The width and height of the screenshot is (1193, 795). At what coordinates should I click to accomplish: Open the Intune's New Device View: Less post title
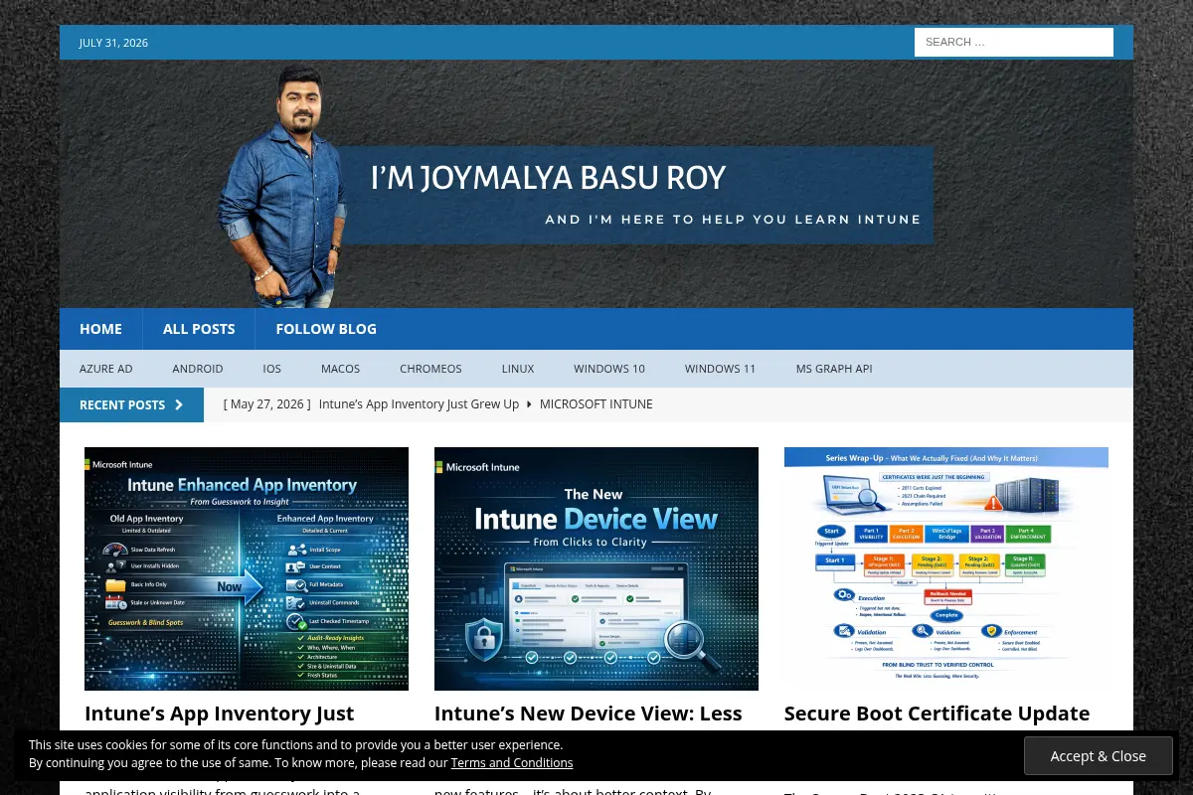pos(589,714)
